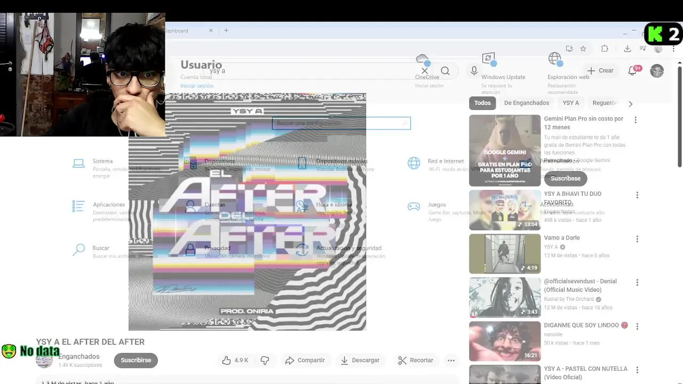
Task: Open the DIGANME QUE SOY LINDOO thumbnail
Action: pyautogui.click(x=505, y=341)
